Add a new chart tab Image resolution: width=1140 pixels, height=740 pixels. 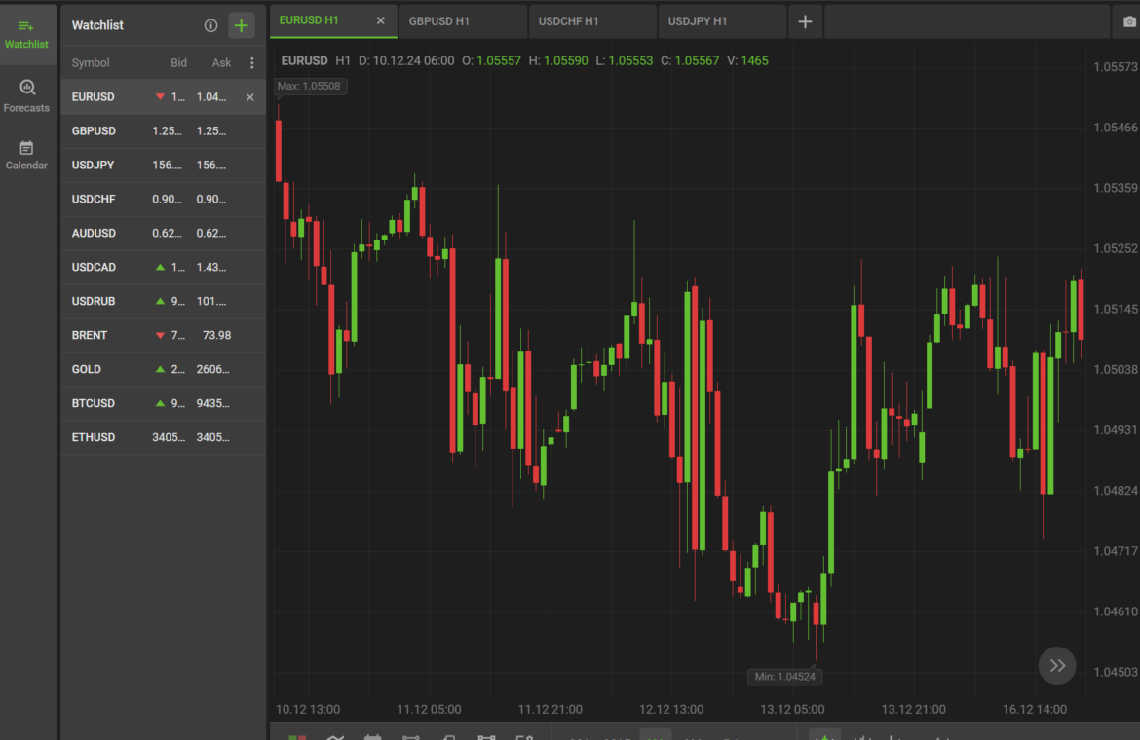805,21
